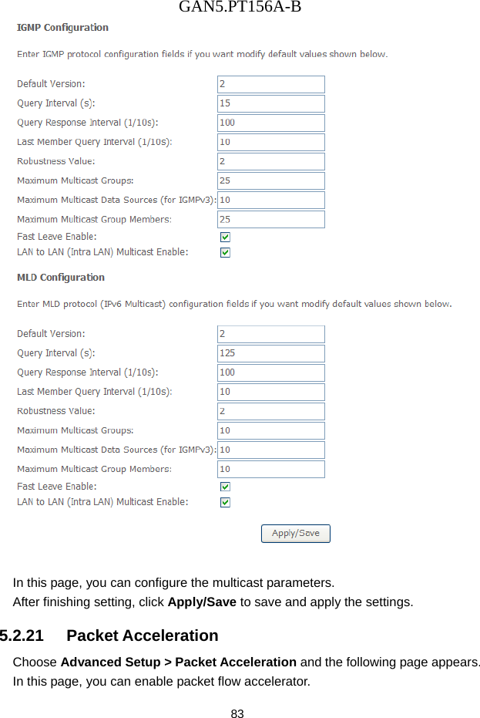This screenshot has height=718, width=480.
Task: Select the IGMP Default Version field
Action: [x=270, y=84]
